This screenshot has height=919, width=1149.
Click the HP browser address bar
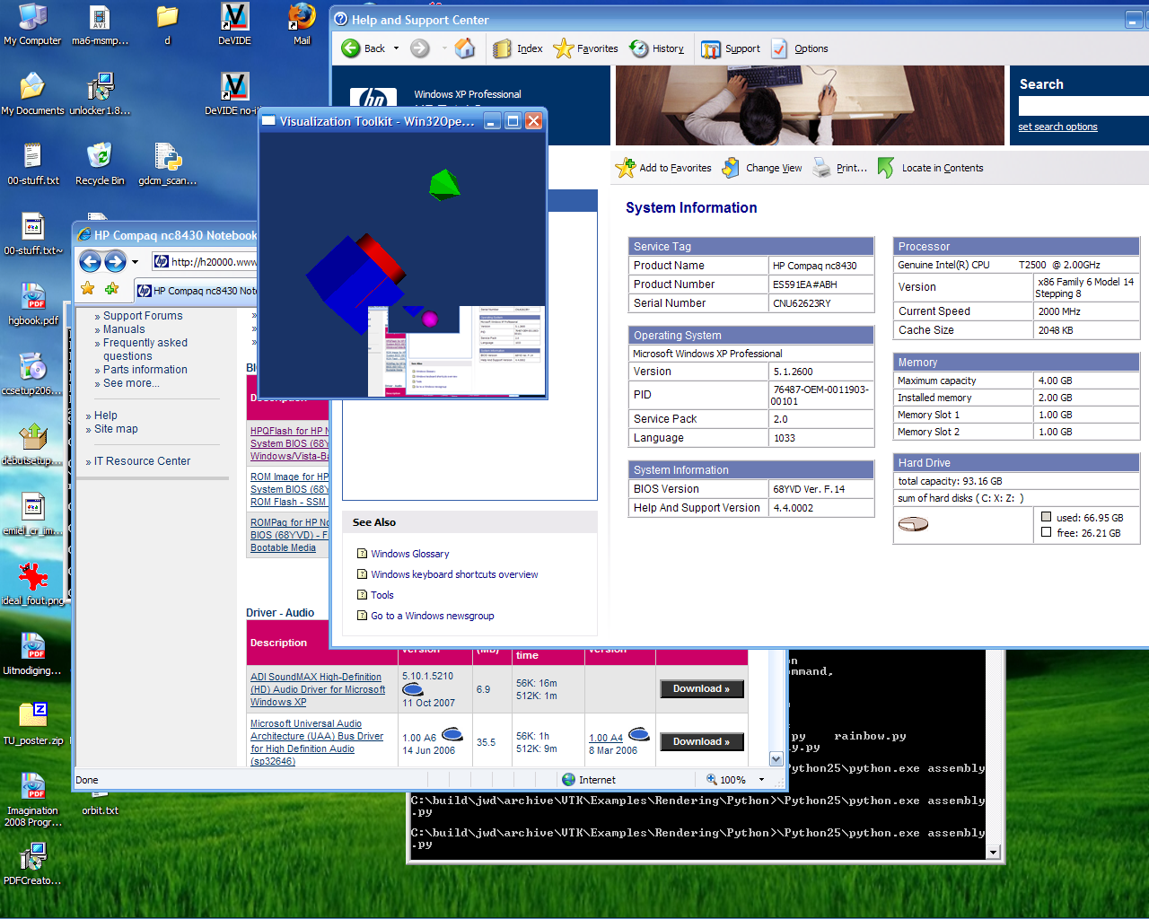click(206, 262)
